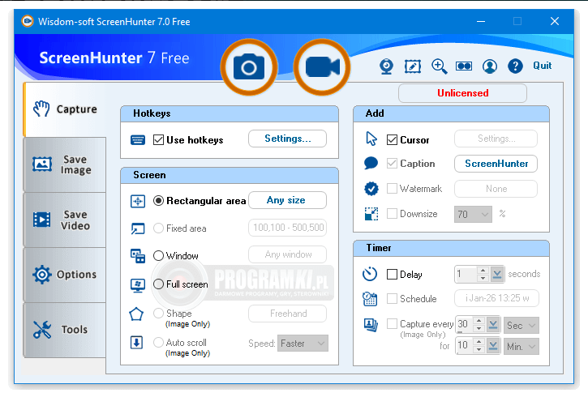Switch to the Options tab
The width and height of the screenshot is (588, 397).
tap(65, 275)
